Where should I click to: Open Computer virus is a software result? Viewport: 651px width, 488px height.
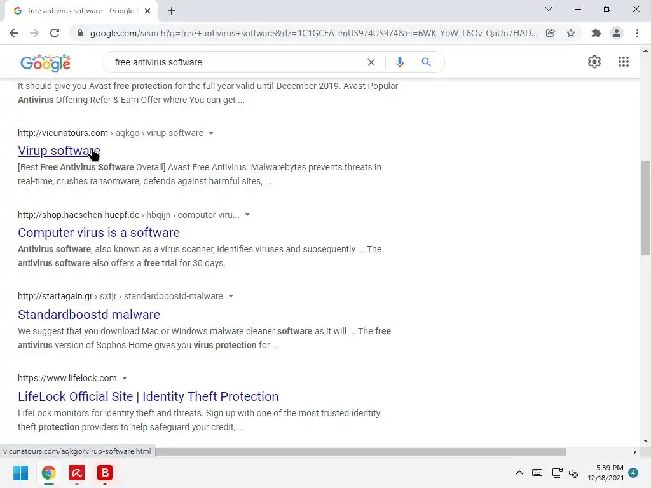coord(99,233)
